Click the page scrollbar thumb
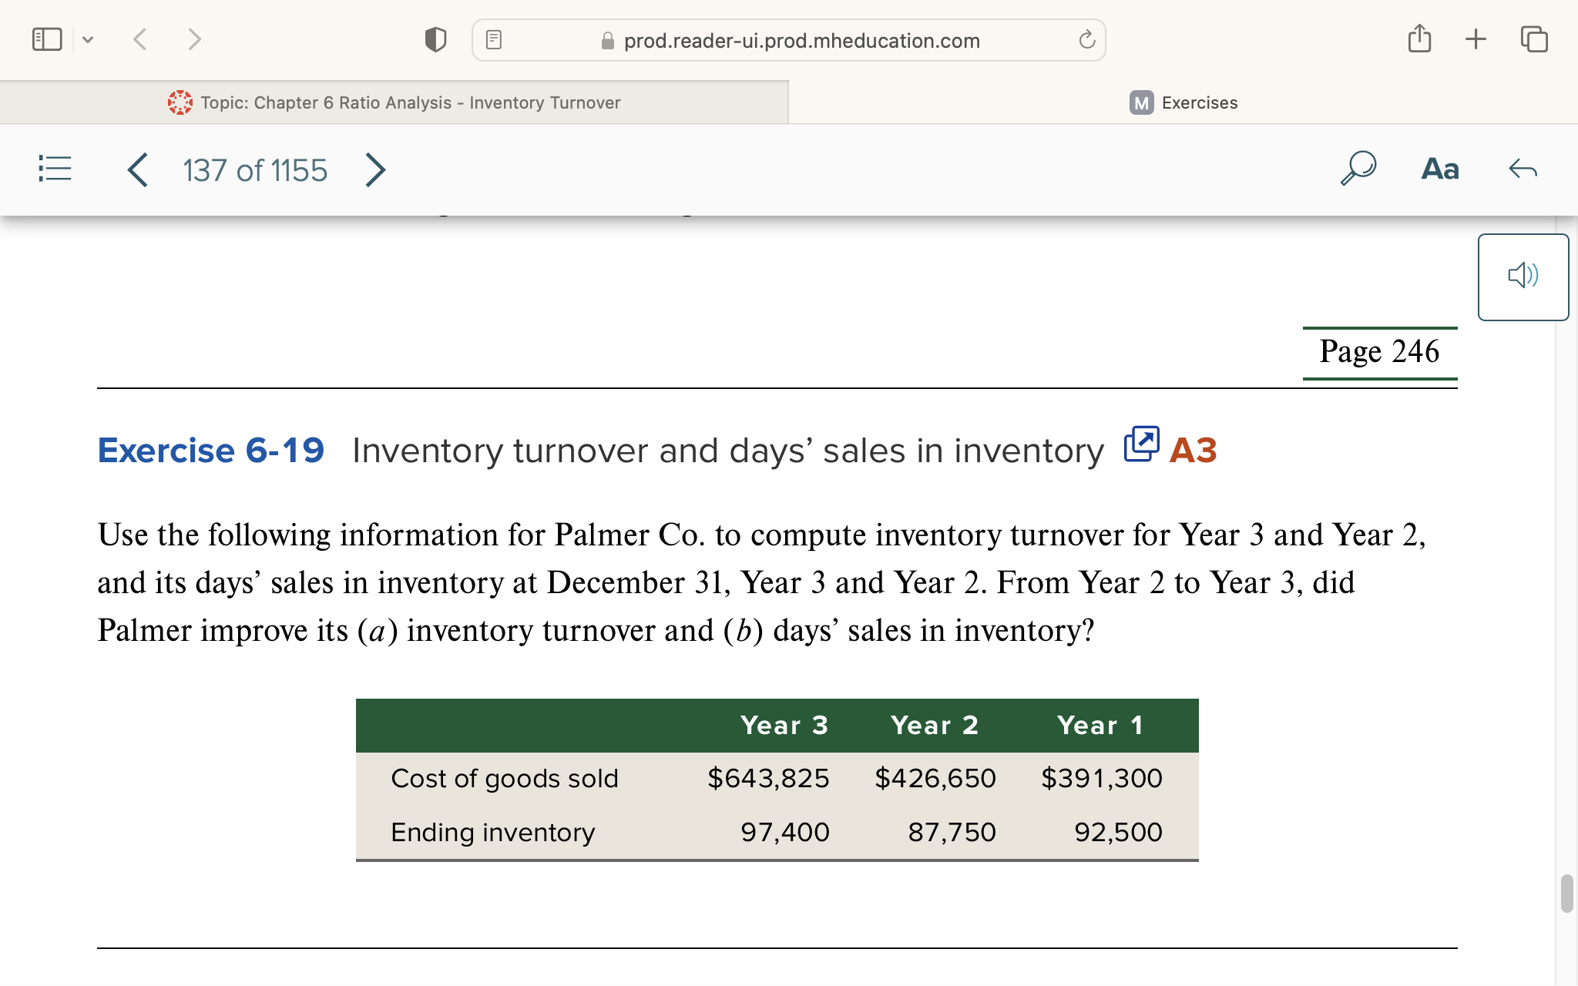 point(1566,894)
